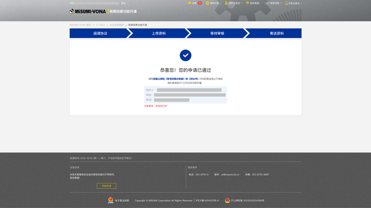Click the red 99 notification badge
Screen dimensions: 371x208
tap(200, 3)
